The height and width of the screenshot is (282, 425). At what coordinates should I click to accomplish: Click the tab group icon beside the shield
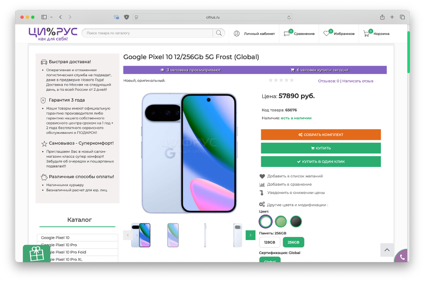click(x=116, y=17)
